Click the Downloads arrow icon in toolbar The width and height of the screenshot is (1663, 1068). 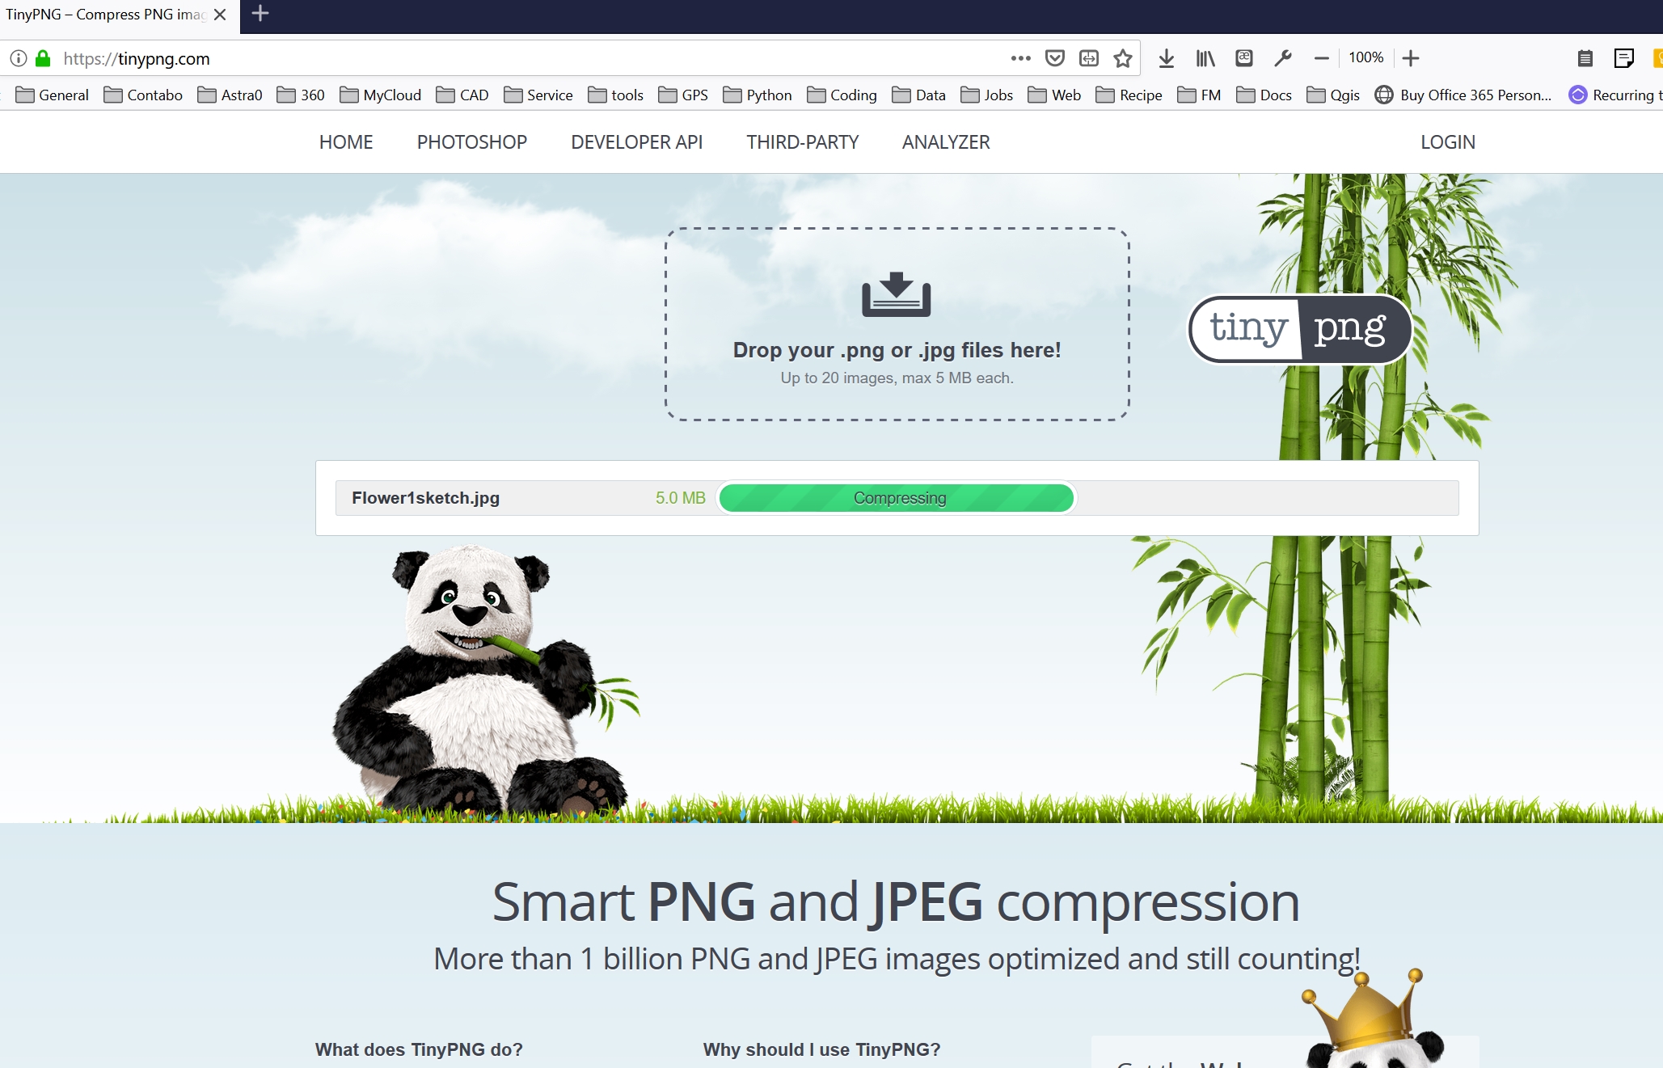click(x=1166, y=58)
